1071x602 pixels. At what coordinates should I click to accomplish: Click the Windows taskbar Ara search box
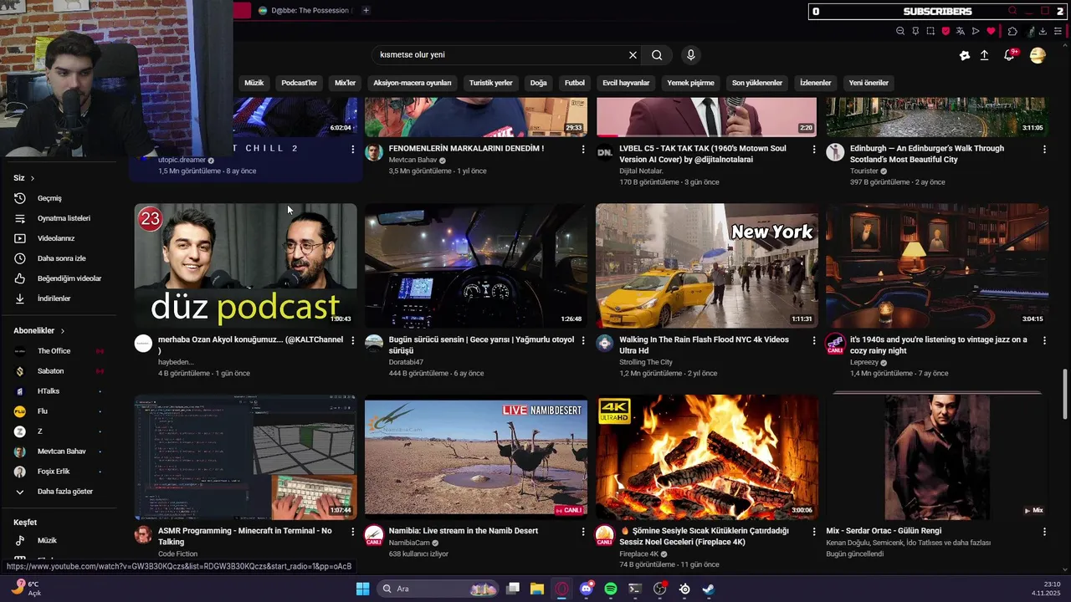pyautogui.click(x=438, y=589)
